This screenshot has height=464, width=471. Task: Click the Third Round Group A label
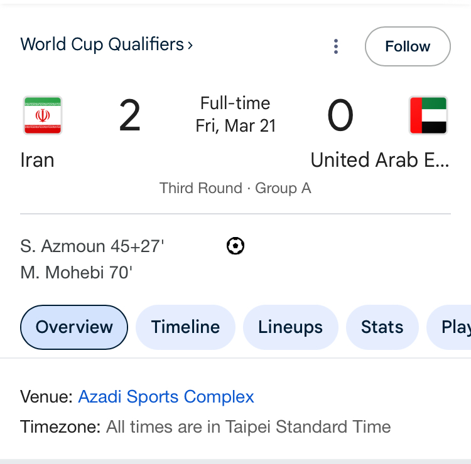click(235, 188)
